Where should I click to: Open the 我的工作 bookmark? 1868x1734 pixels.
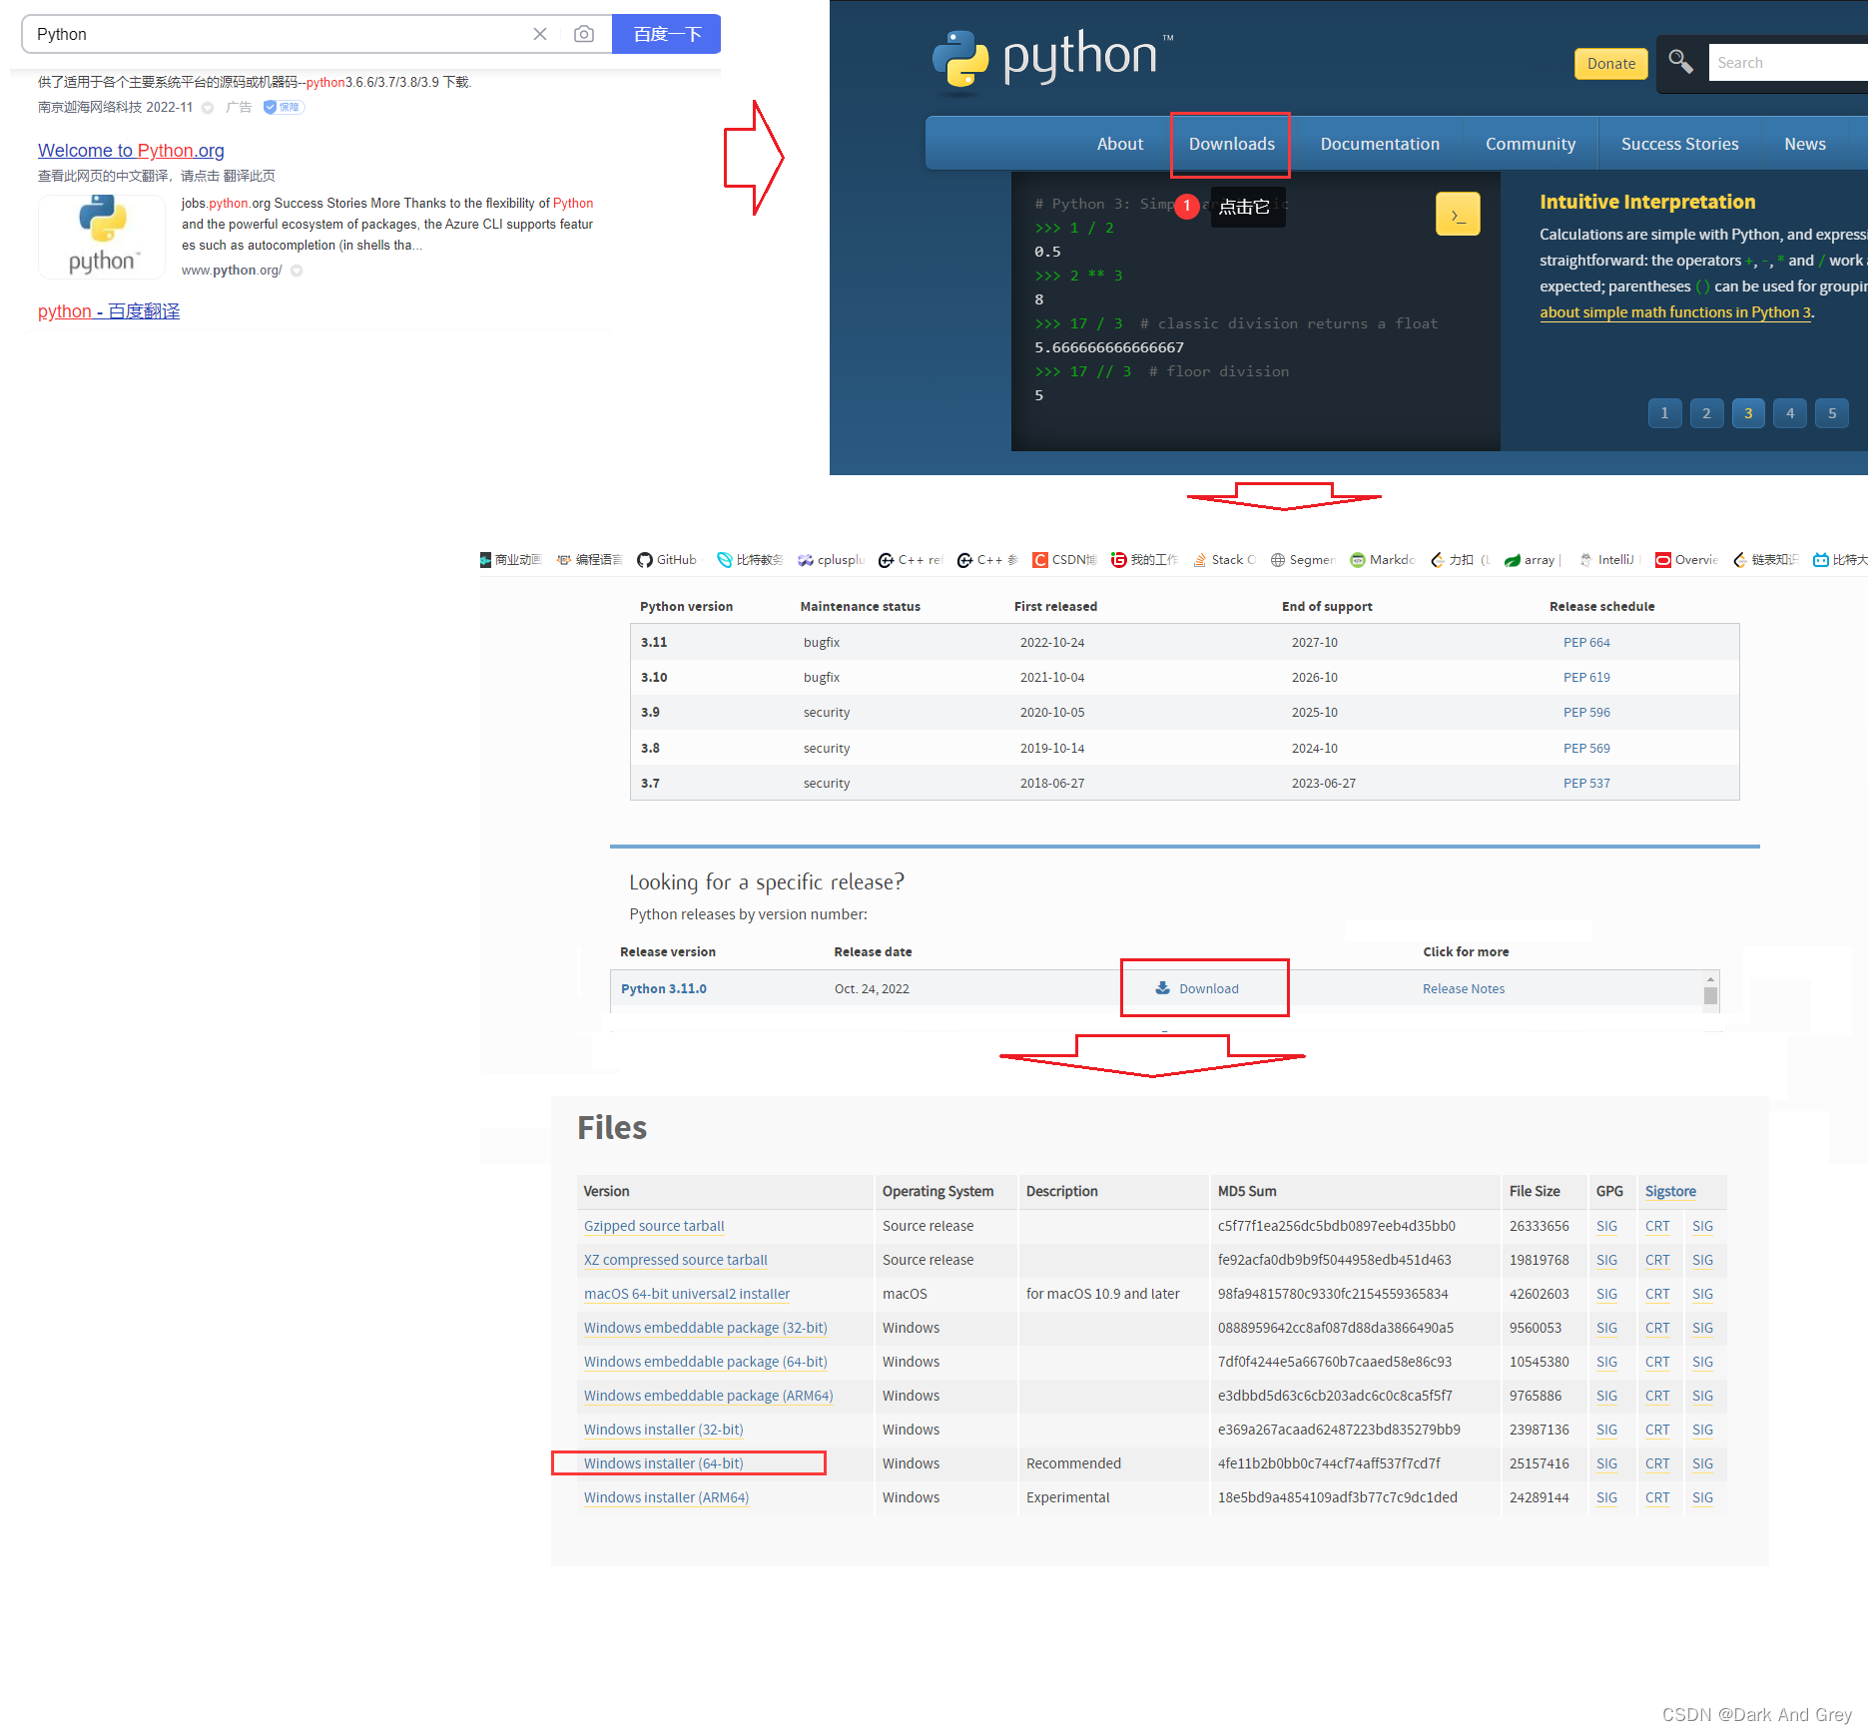click(x=1145, y=560)
